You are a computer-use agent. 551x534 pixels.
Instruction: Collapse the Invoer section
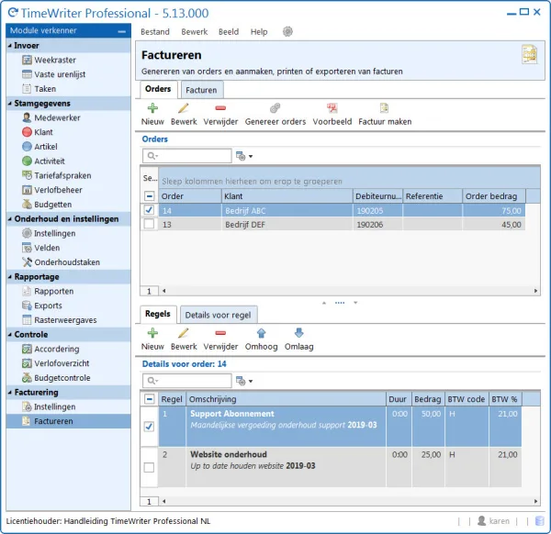(x=10, y=46)
